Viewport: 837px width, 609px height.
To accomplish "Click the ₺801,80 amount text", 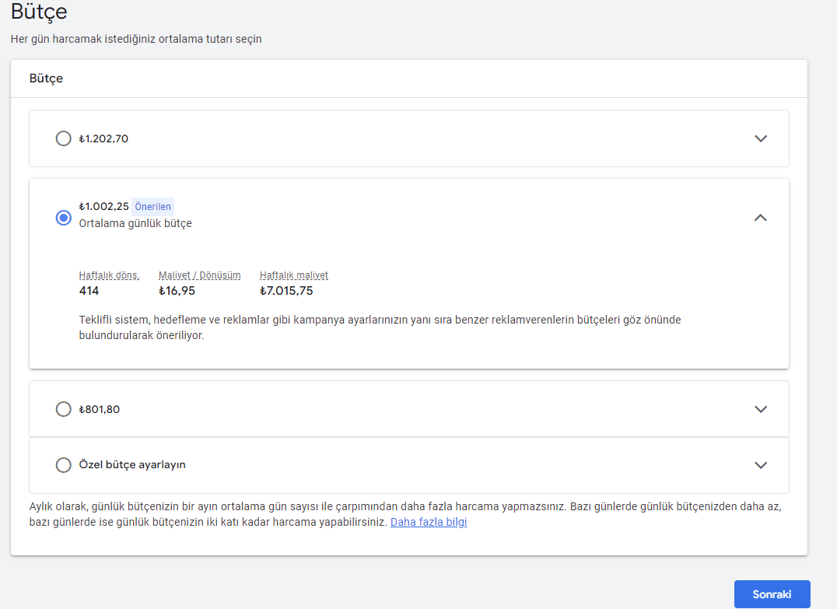I will pyautogui.click(x=100, y=409).
